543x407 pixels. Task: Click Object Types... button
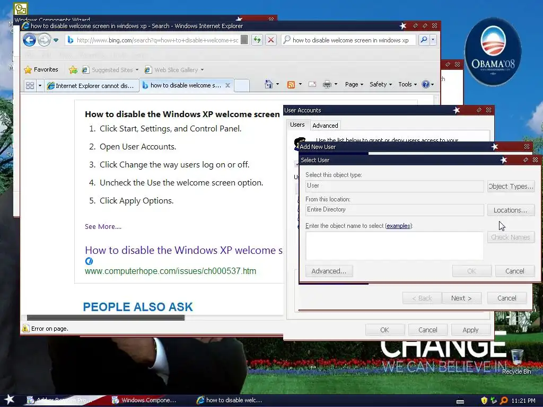point(511,186)
